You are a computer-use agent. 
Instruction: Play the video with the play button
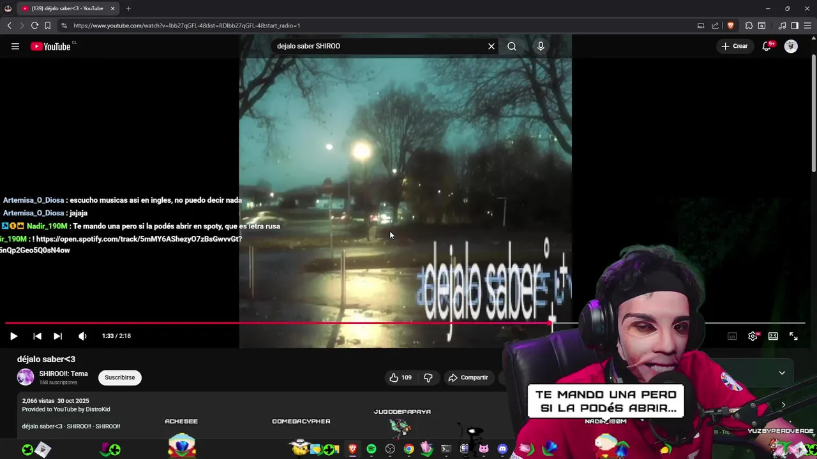click(13, 336)
